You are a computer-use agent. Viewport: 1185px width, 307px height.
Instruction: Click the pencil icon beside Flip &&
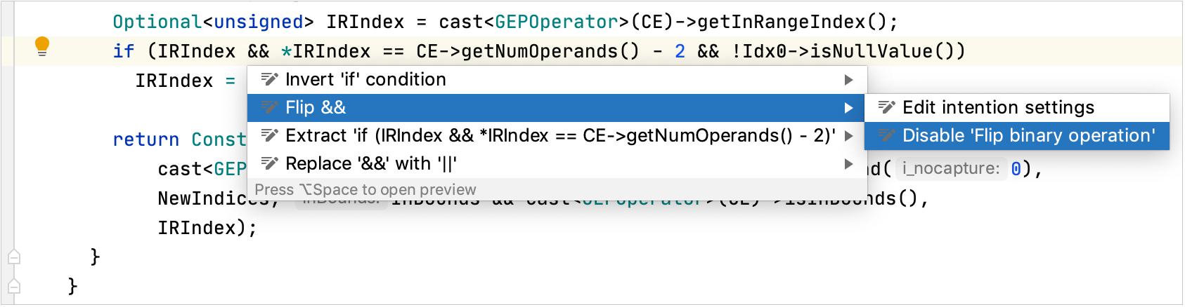click(x=269, y=108)
